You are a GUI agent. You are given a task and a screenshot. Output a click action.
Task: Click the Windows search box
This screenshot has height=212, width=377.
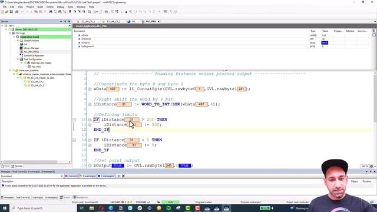(x=43, y=208)
